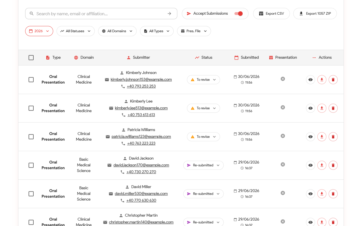The width and height of the screenshot is (362, 226).
Task: Tick the select-all checkbox in table header
Action: click(31, 58)
